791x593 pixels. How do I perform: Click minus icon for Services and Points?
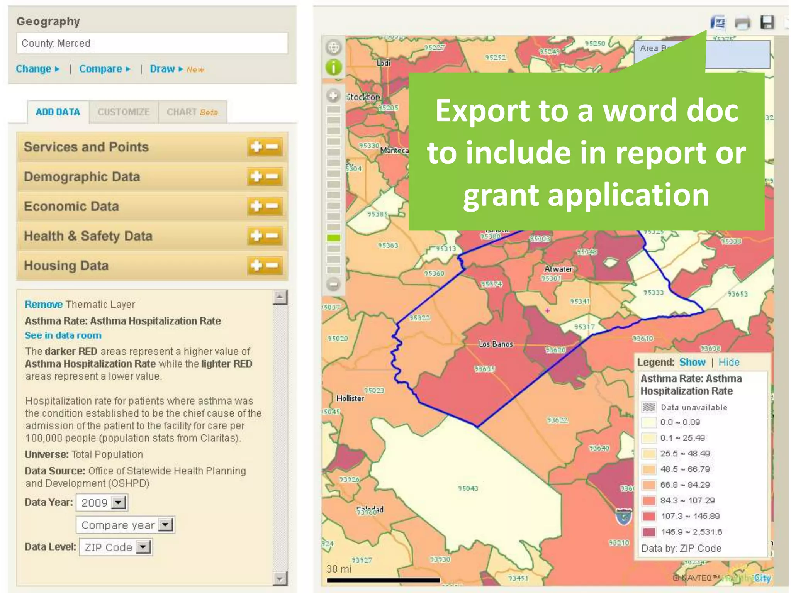pyautogui.click(x=273, y=147)
